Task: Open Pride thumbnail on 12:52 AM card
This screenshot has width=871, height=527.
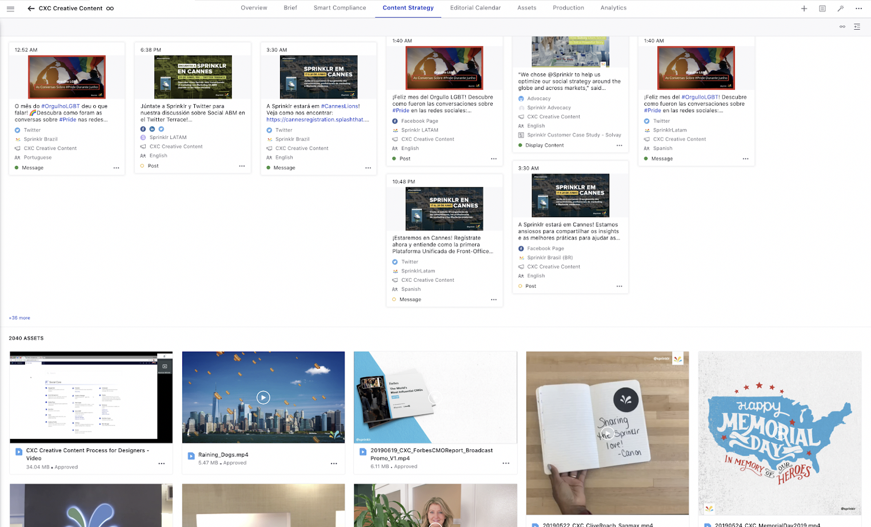Action: coord(67,77)
